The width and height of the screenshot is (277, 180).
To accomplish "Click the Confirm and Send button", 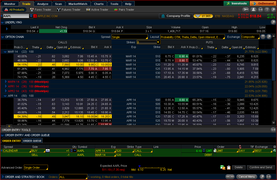I will pyautogui.click(x=261, y=167).
